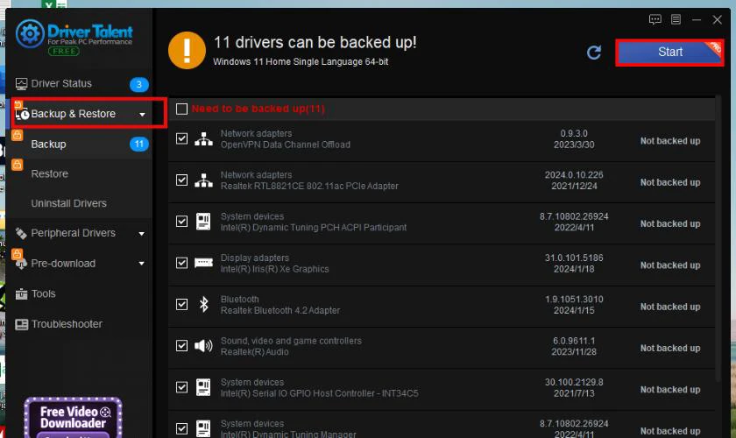
Task: Click the Free Video Downloader banner
Action: tap(74, 418)
